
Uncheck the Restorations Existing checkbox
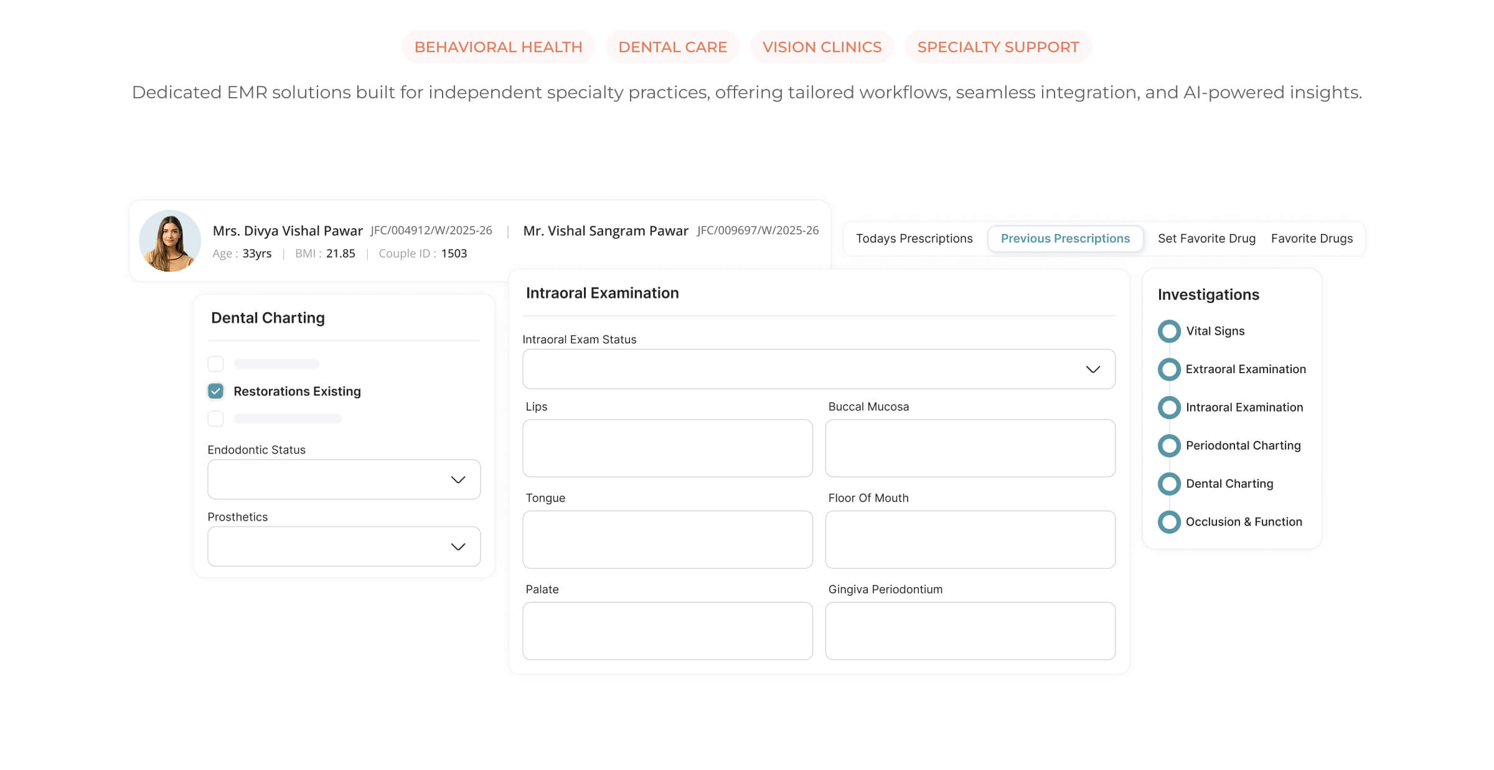click(215, 391)
